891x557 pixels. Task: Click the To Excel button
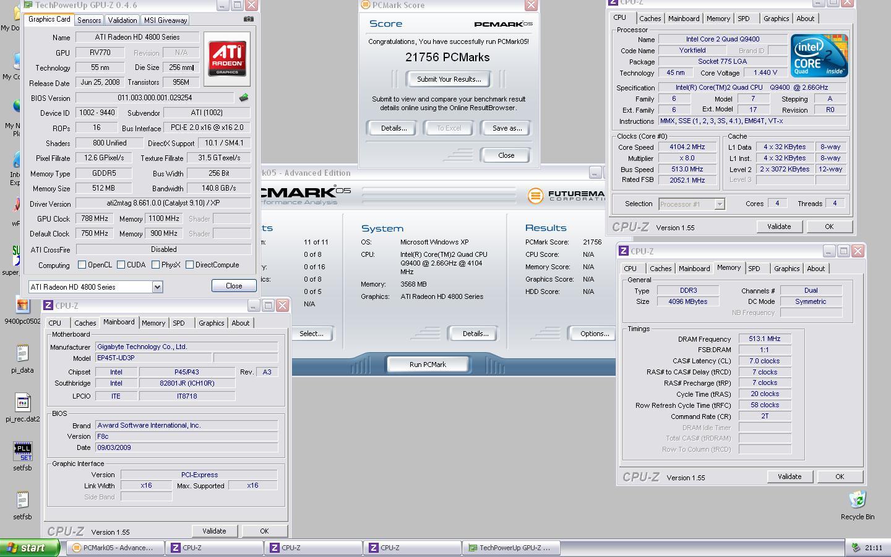449,128
